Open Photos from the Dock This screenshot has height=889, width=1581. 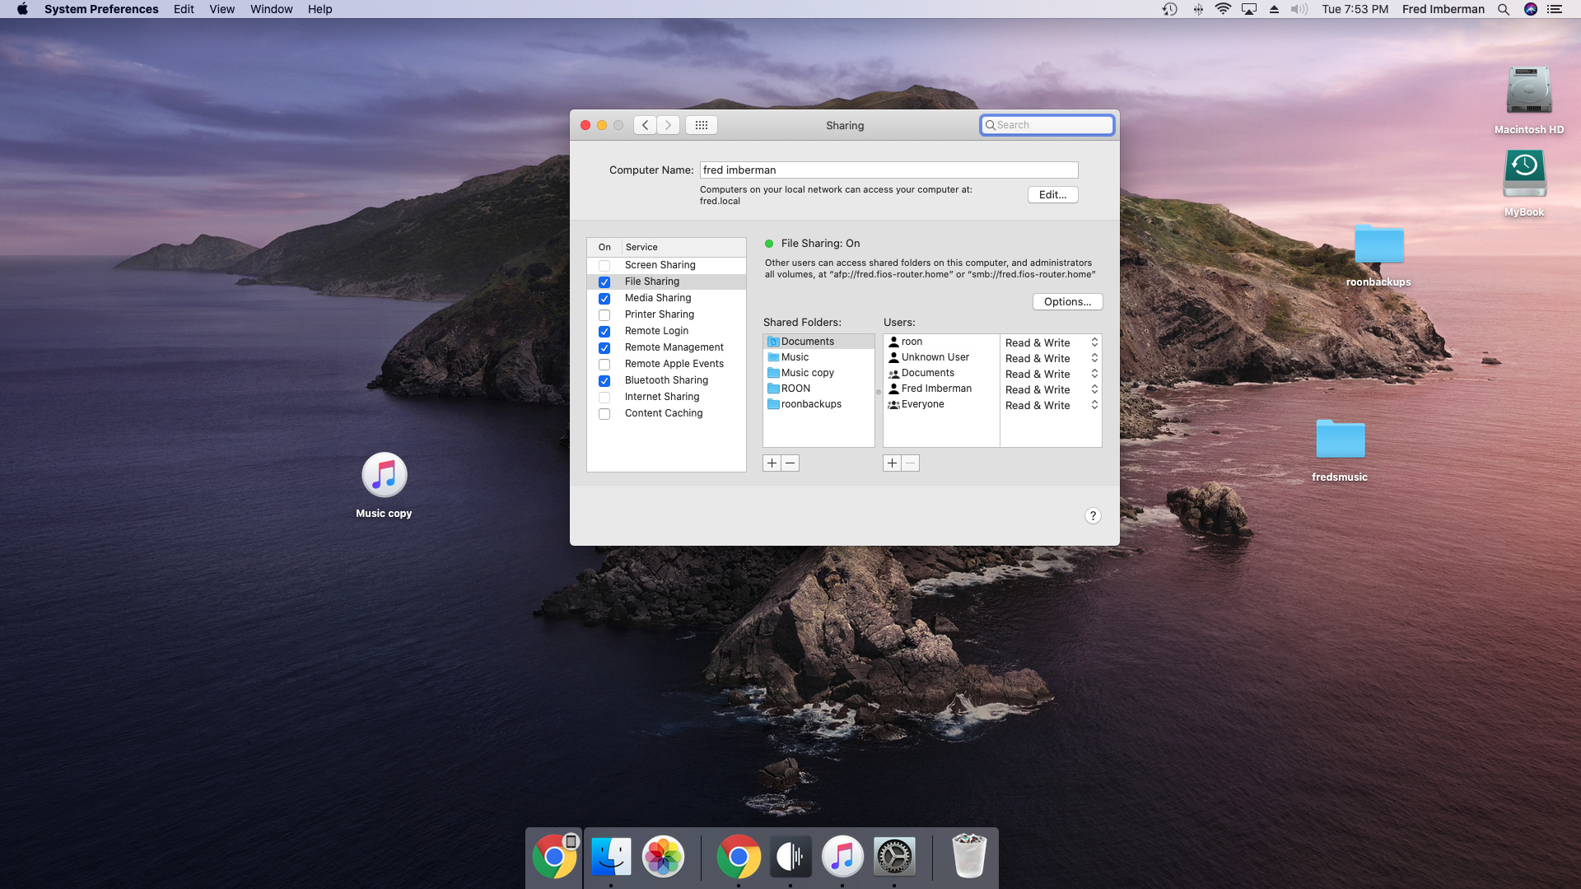(663, 857)
